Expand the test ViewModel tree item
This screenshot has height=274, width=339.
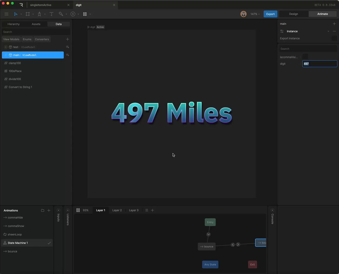click(x=6, y=47)
